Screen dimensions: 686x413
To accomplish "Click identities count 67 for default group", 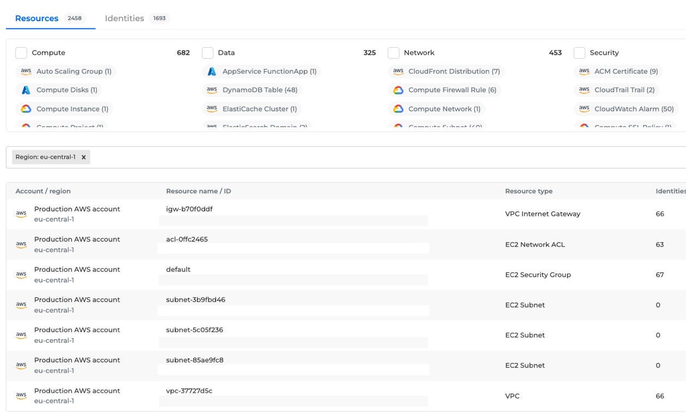I will click(x=660, y=275).
